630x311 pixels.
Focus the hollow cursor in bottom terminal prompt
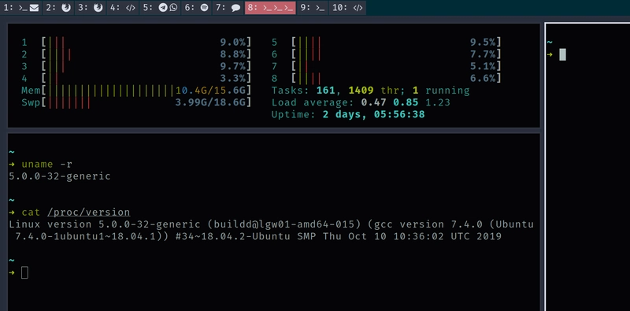pyautogui.click(x=24, y=272)
